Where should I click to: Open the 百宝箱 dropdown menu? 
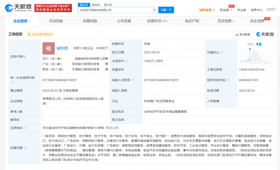click(x=226, y=10)
